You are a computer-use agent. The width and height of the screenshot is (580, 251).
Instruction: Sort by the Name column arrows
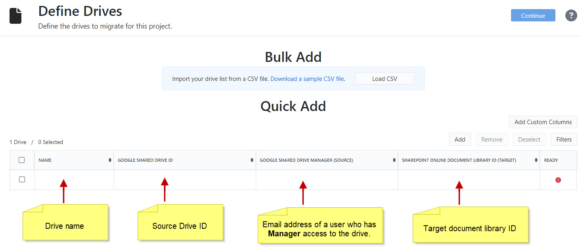point(110,160)
